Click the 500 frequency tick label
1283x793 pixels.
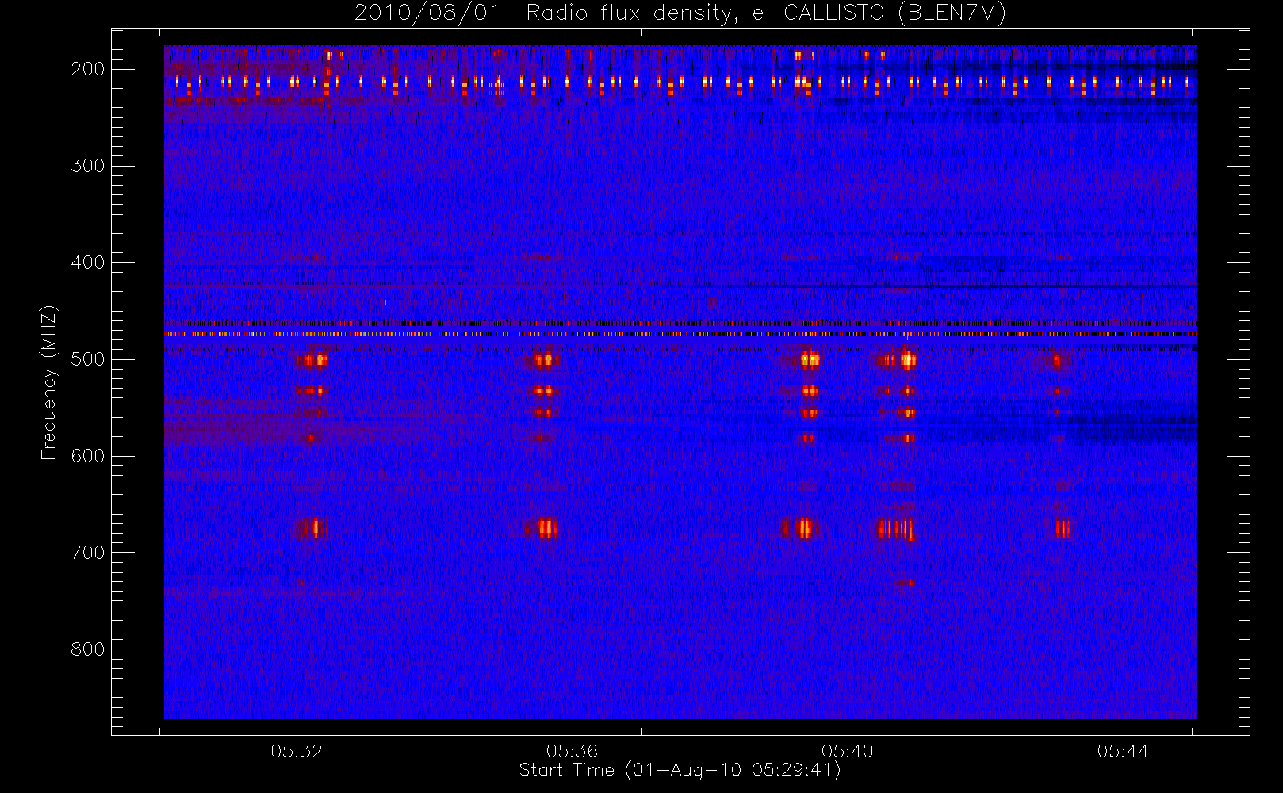click(88, 359)
